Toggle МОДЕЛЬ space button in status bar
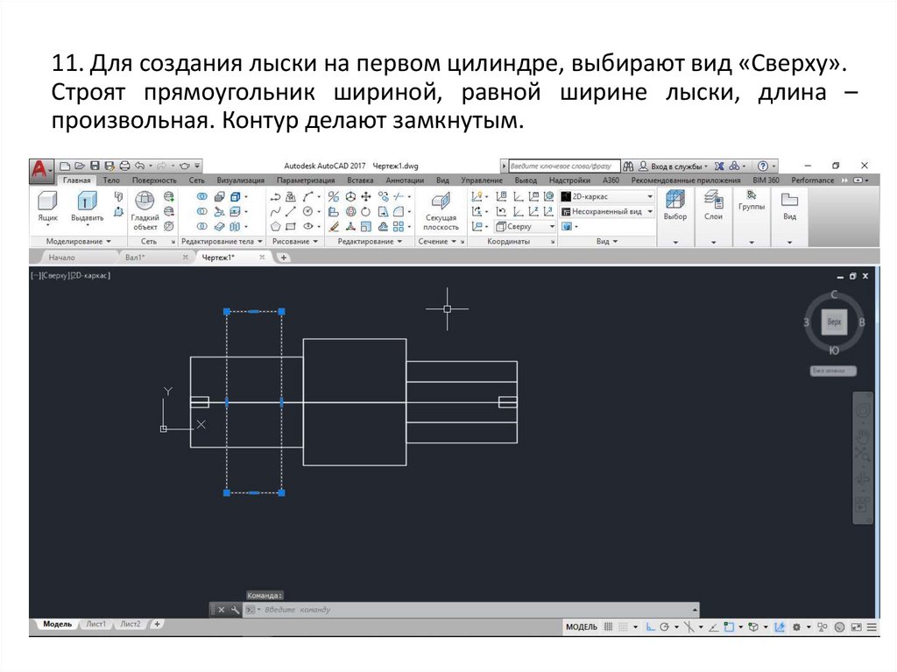 coord(581,626)
